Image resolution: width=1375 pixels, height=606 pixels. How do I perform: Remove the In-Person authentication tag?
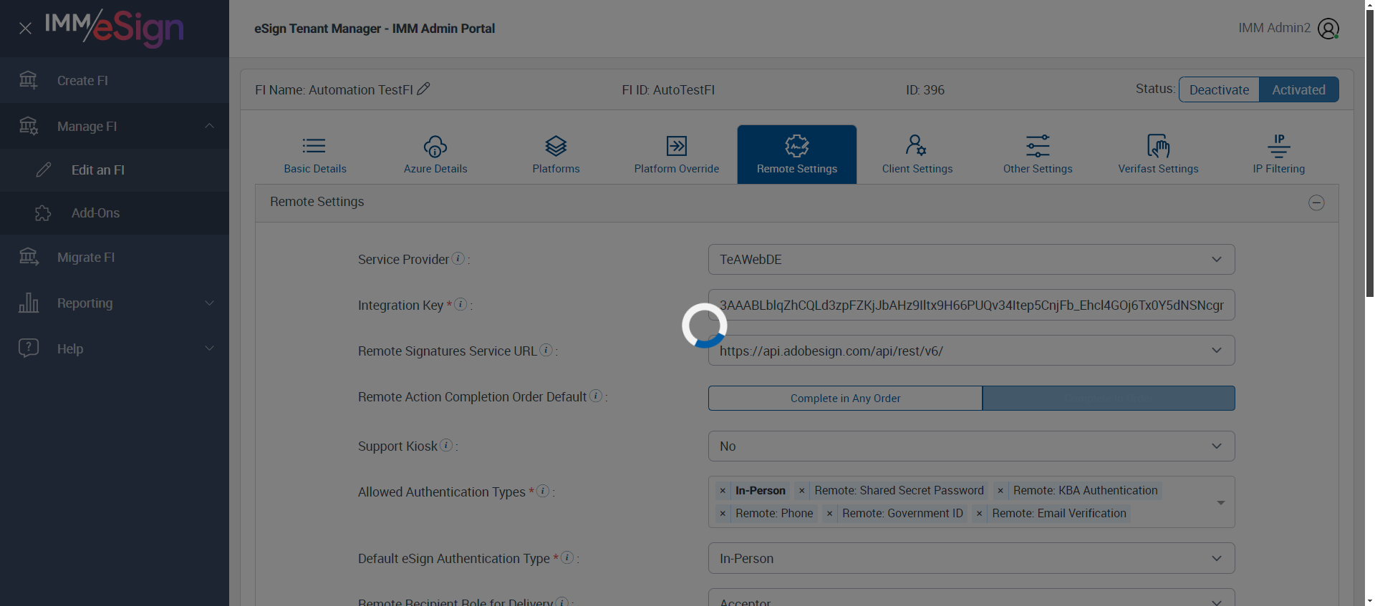tap(723, 491)
